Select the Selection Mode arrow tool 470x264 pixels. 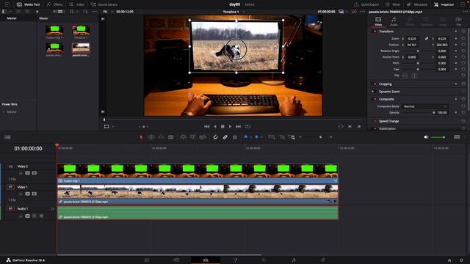(x=141, y=137)
